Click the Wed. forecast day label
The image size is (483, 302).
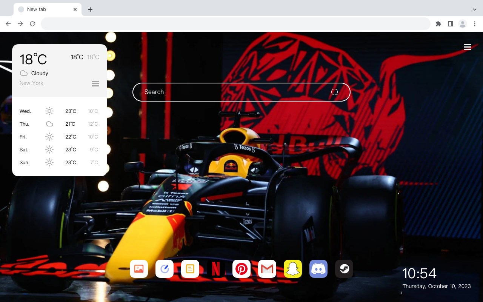click(25, 111)
